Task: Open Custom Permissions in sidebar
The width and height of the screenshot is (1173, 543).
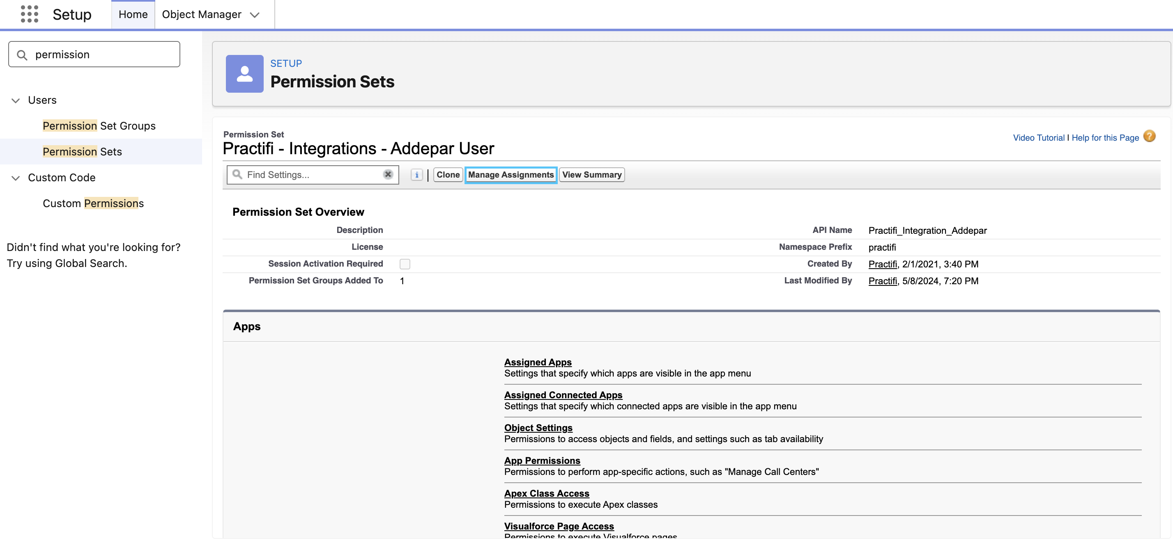Action: click(x=93, y=203)
